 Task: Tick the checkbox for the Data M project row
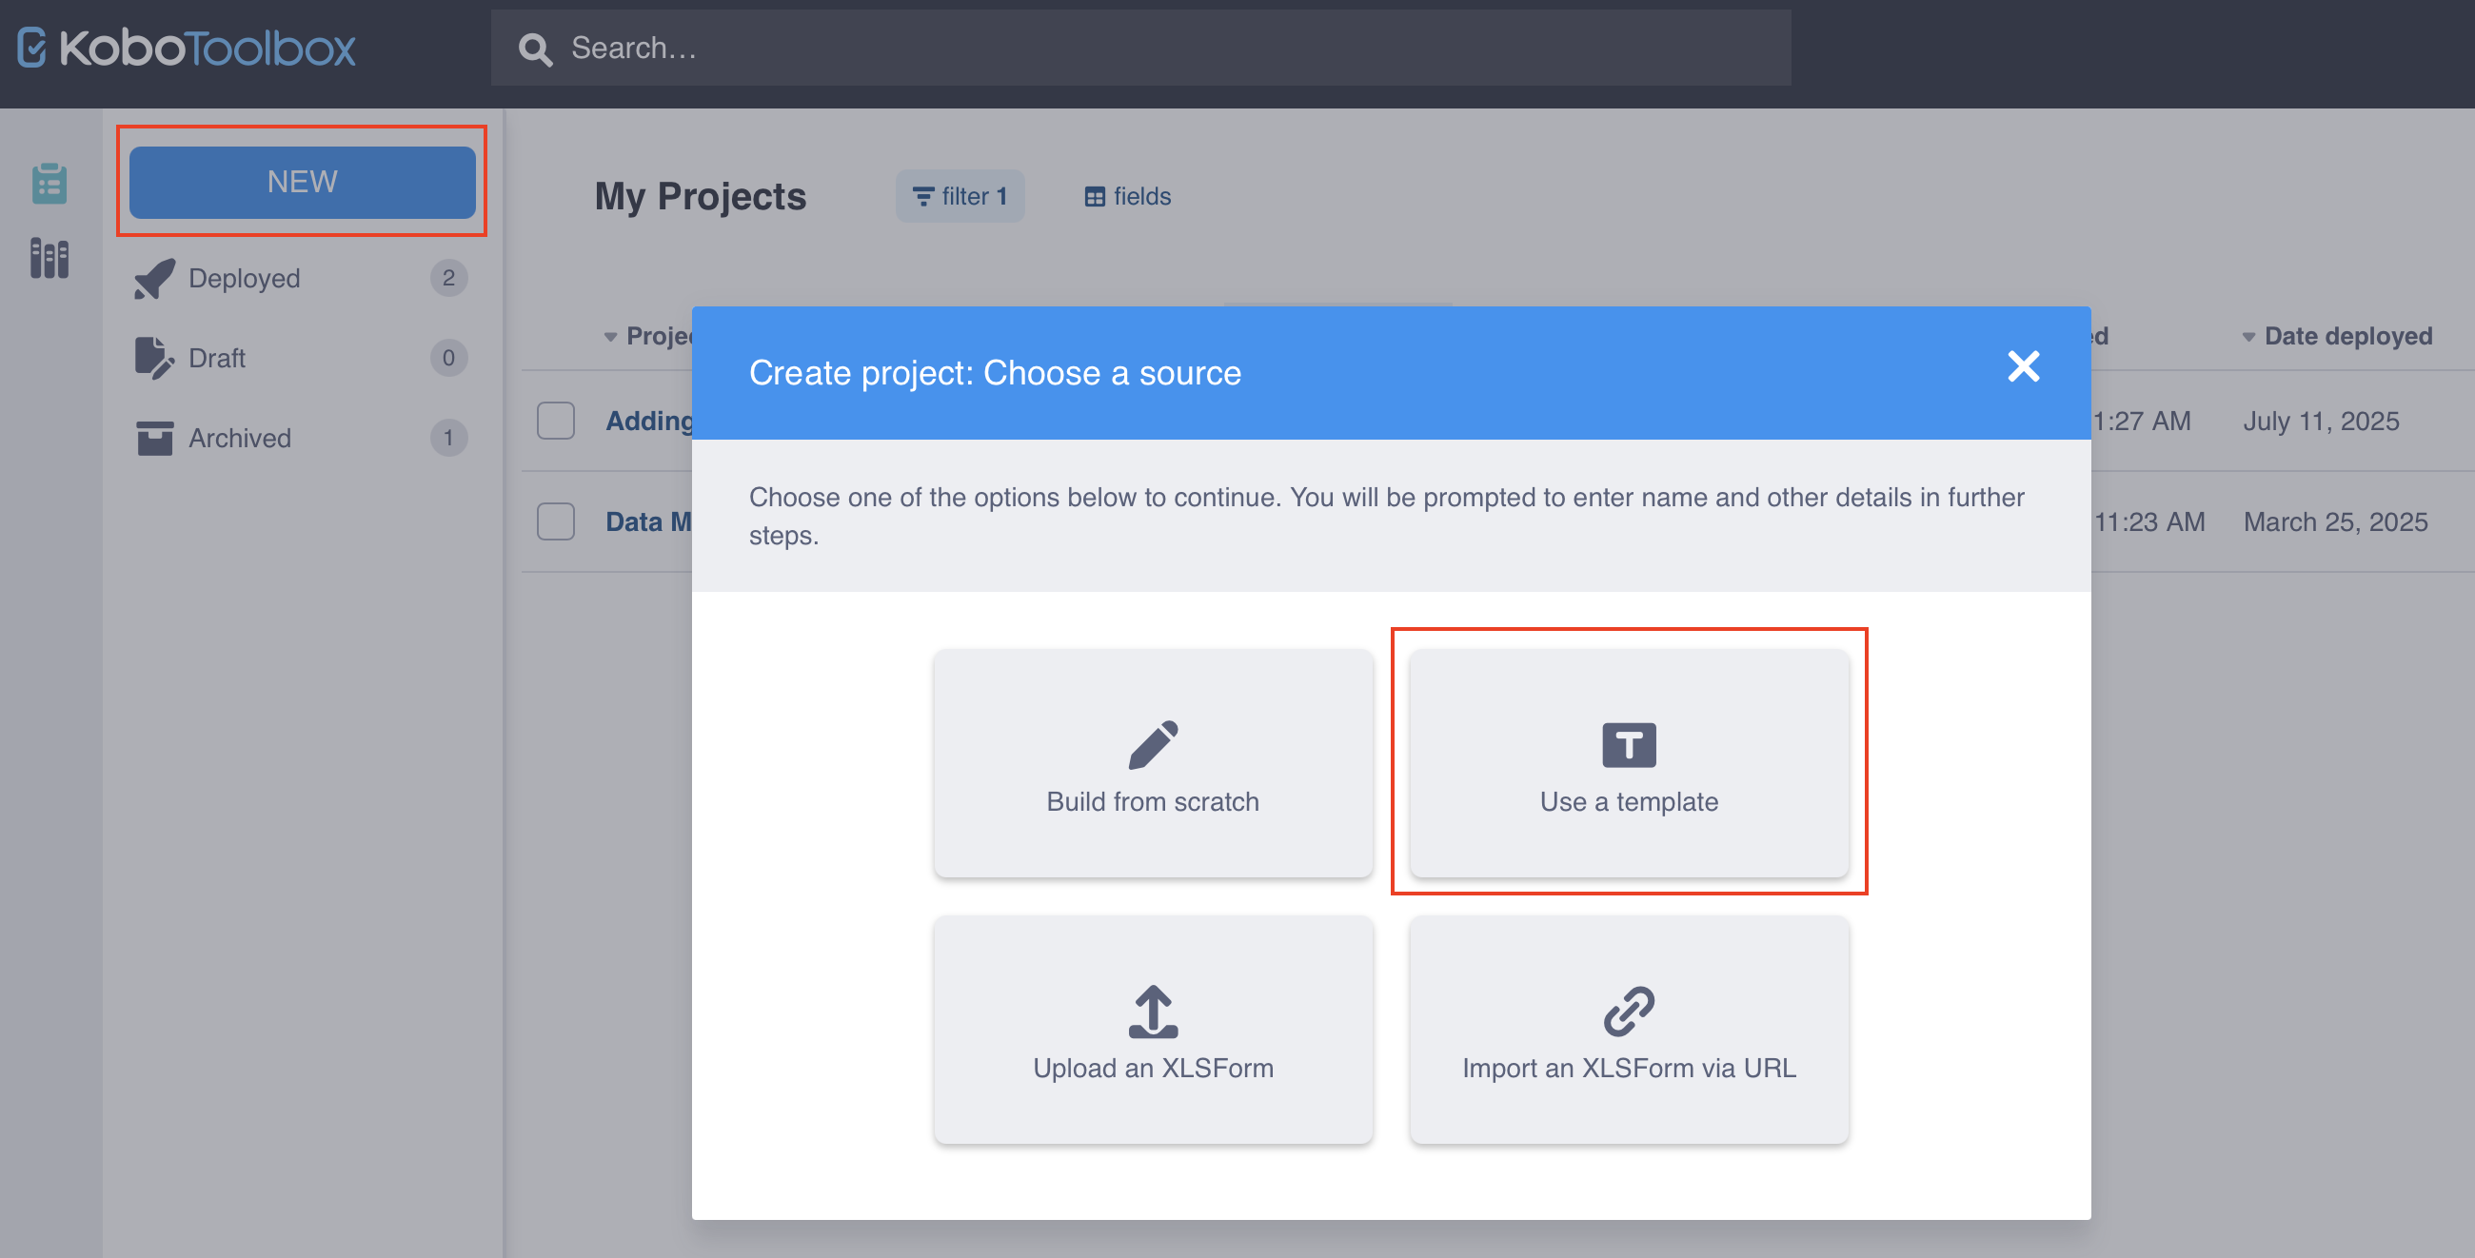(555, 521)
